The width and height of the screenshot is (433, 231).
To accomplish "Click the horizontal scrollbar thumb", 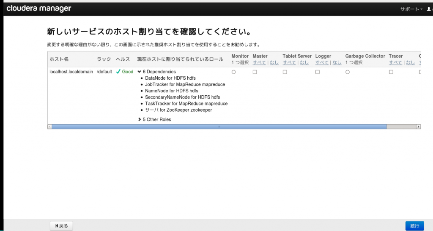I will point(219,126).
